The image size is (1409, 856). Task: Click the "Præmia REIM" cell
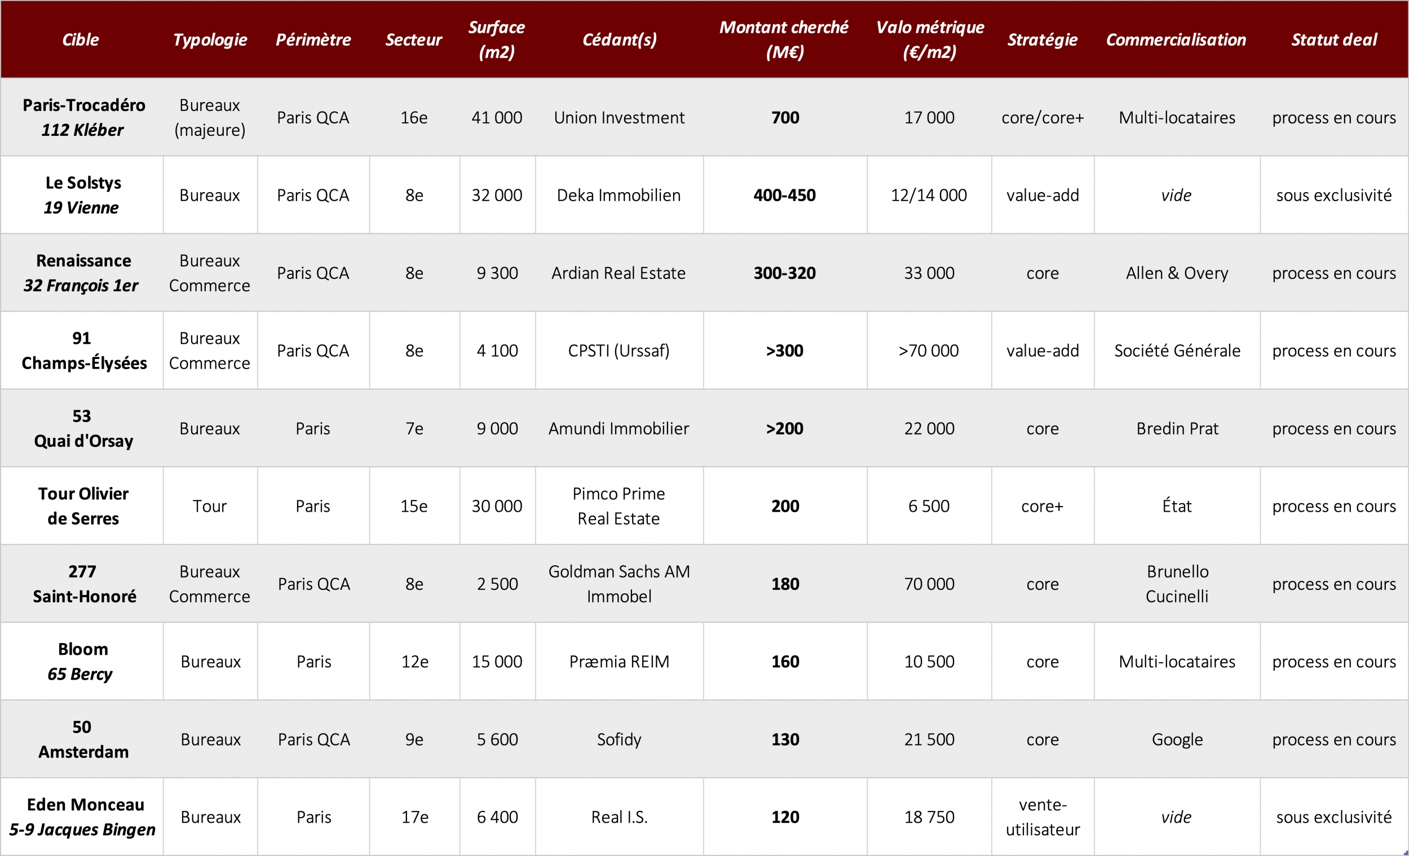click(619, 661)
